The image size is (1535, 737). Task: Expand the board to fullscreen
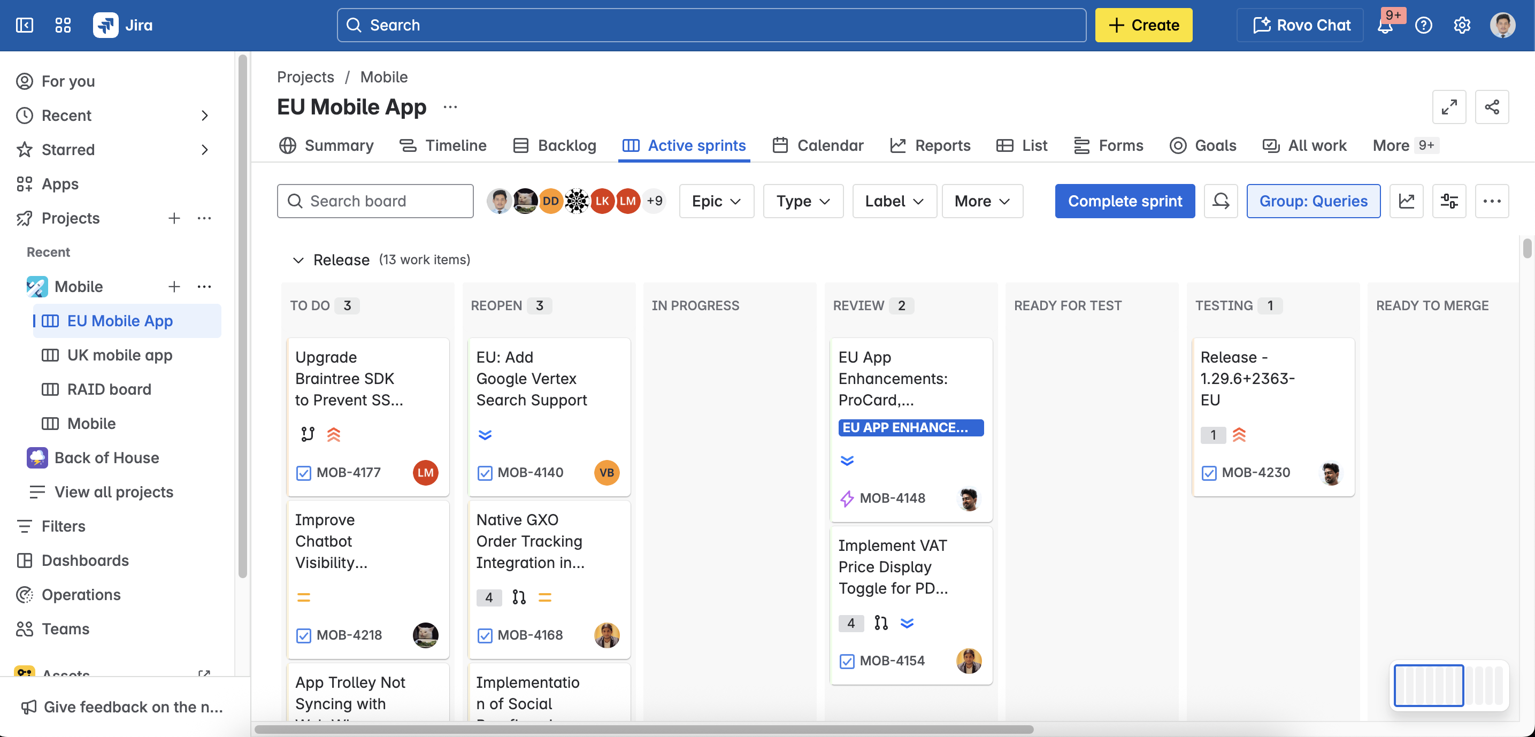tap(1449, 106)
